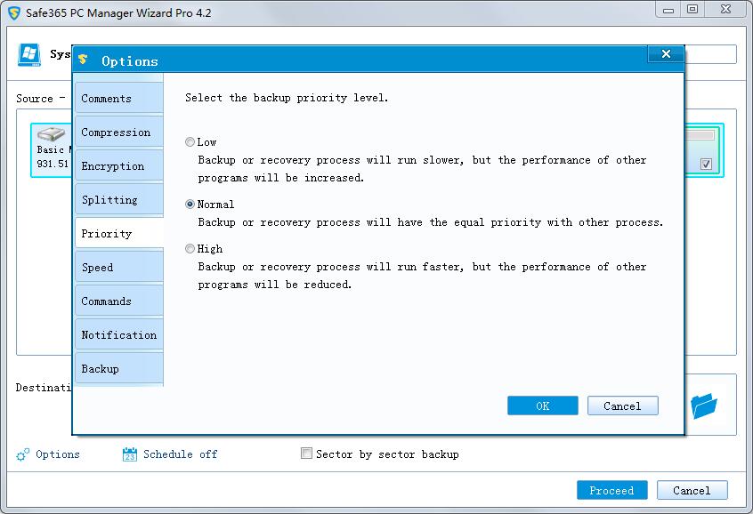Image resolution: width=753 pixels, height=514 pixels.
Task: Confirm options with the OK button
Action: click(542, 406)
